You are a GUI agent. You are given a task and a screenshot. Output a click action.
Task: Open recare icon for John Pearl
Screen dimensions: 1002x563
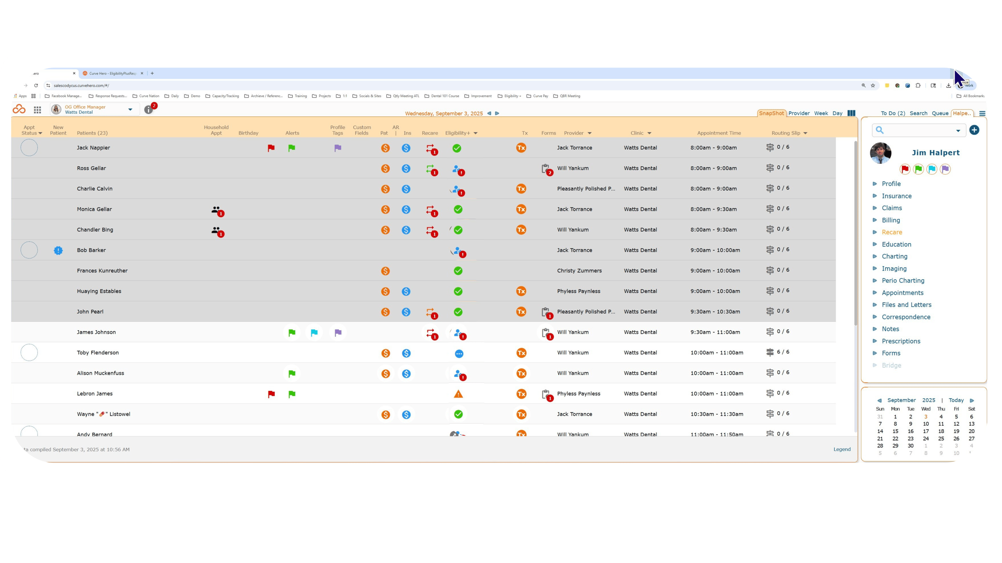point(431,313)
